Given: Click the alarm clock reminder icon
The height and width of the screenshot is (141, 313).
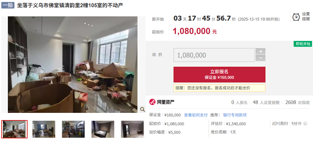Looking at the screenshot, I should pyautogui.click(x=296, y=17).
